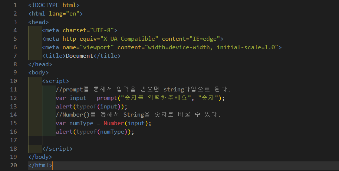Click line number 10 in the gutter
The width and height of the screenshot is (339, 171).
tap(13, 81)
